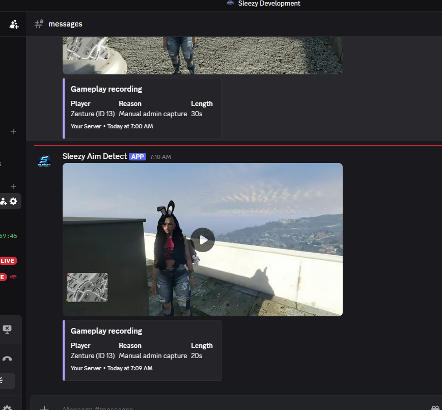Disconnect the call with the phone hang-up icon

(7, 359)
